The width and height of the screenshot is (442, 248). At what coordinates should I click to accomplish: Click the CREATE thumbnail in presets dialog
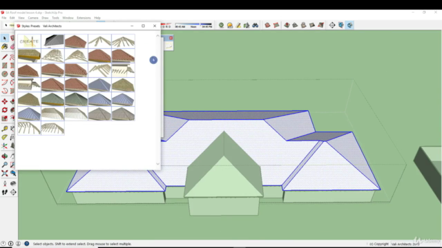point(29,41)
